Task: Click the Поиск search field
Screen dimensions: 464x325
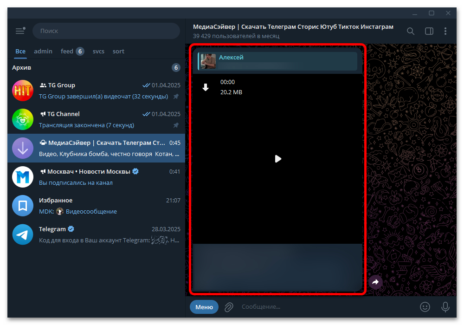Action: [106, 31]
